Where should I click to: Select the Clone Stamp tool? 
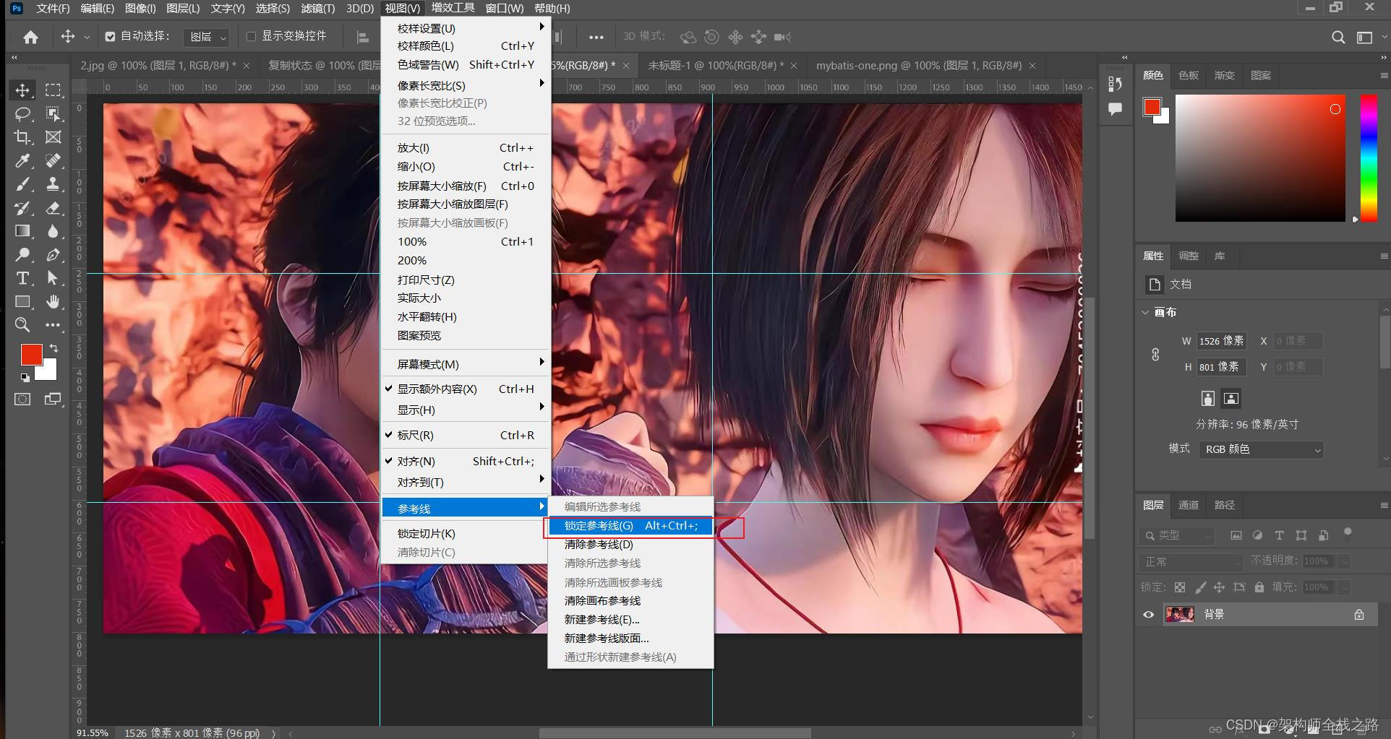tap(53, 184)
